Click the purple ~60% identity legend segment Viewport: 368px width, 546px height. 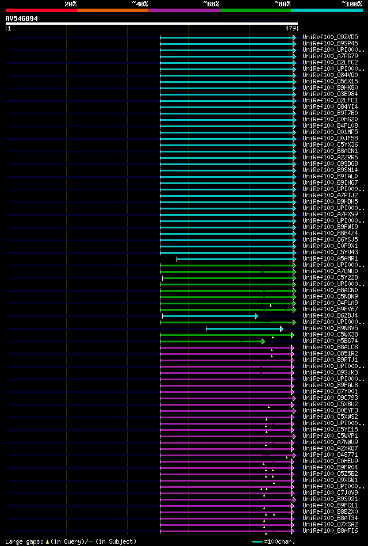(184, 10)
